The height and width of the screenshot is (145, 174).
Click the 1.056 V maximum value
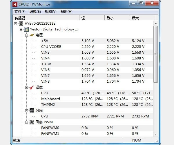tap(138, 70)
